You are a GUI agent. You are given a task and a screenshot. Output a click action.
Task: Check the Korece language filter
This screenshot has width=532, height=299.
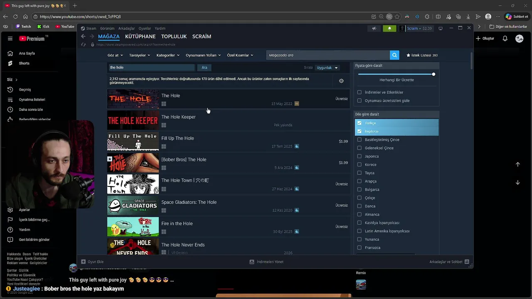click(360, 164)
